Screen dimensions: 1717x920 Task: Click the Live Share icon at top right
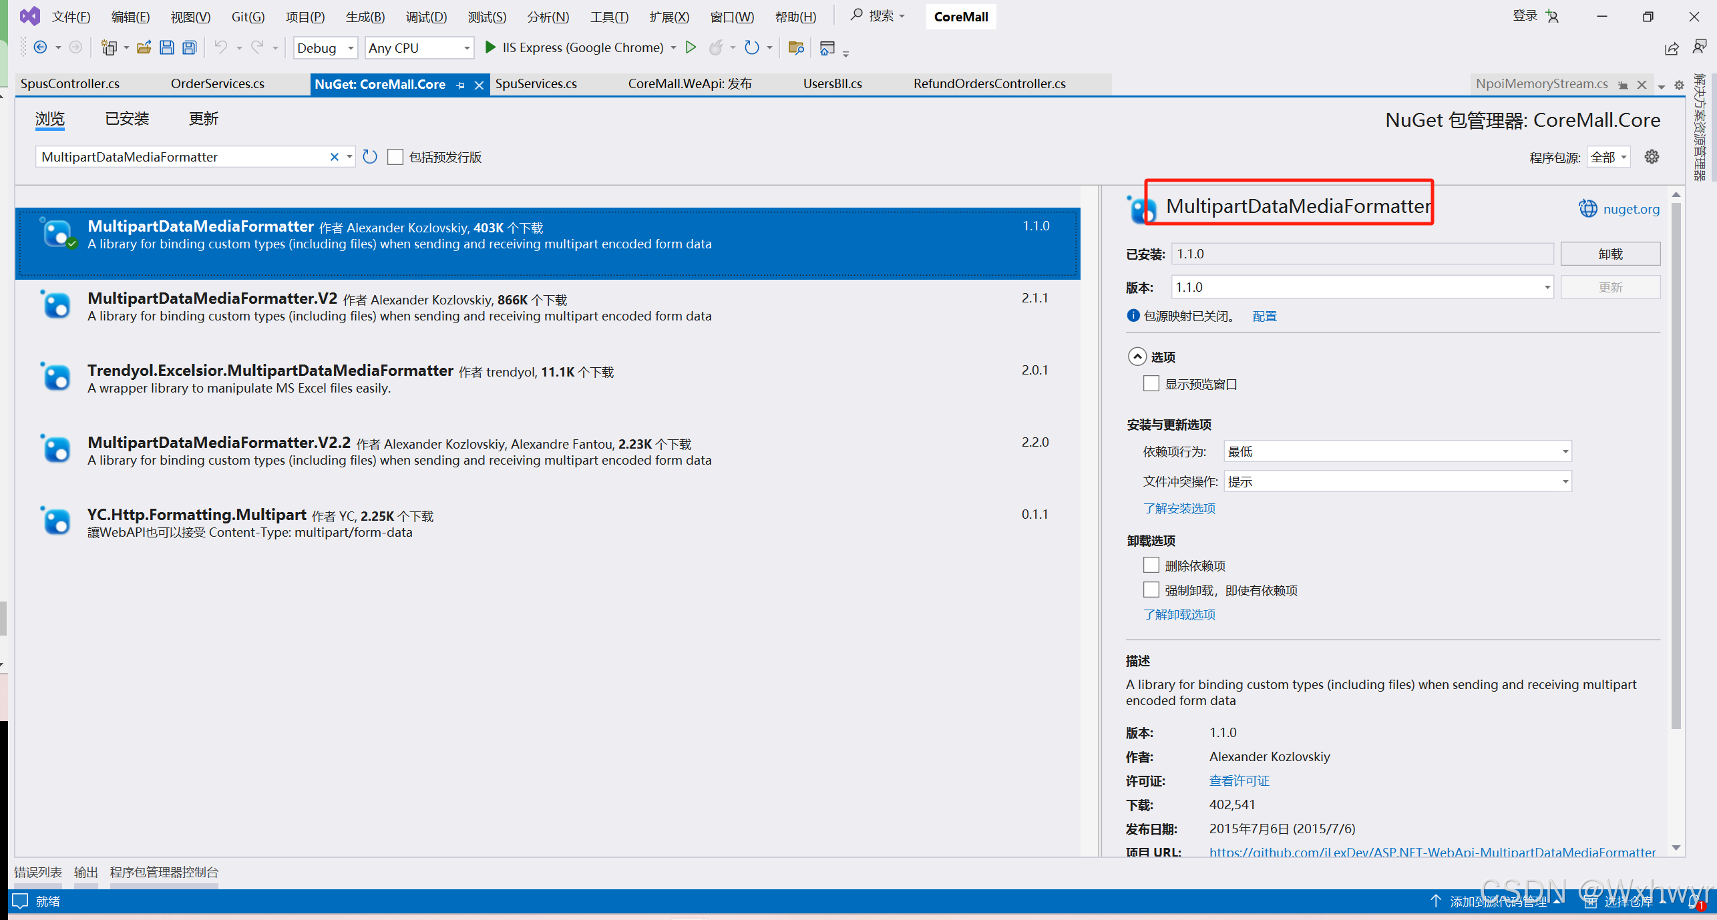click(x=1672, y=48)
